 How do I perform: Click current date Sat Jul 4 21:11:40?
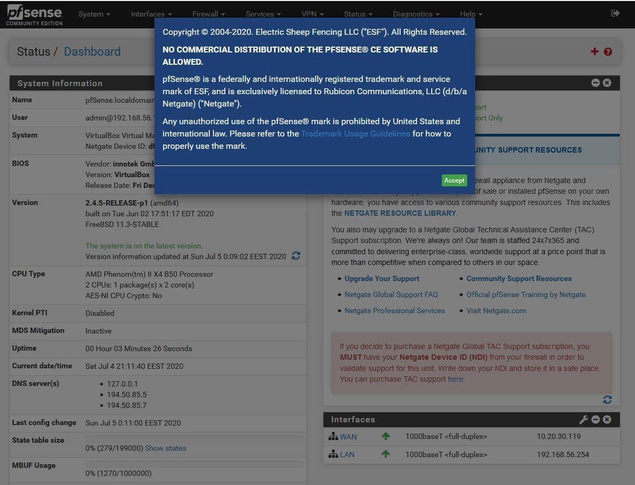[135, 366]
